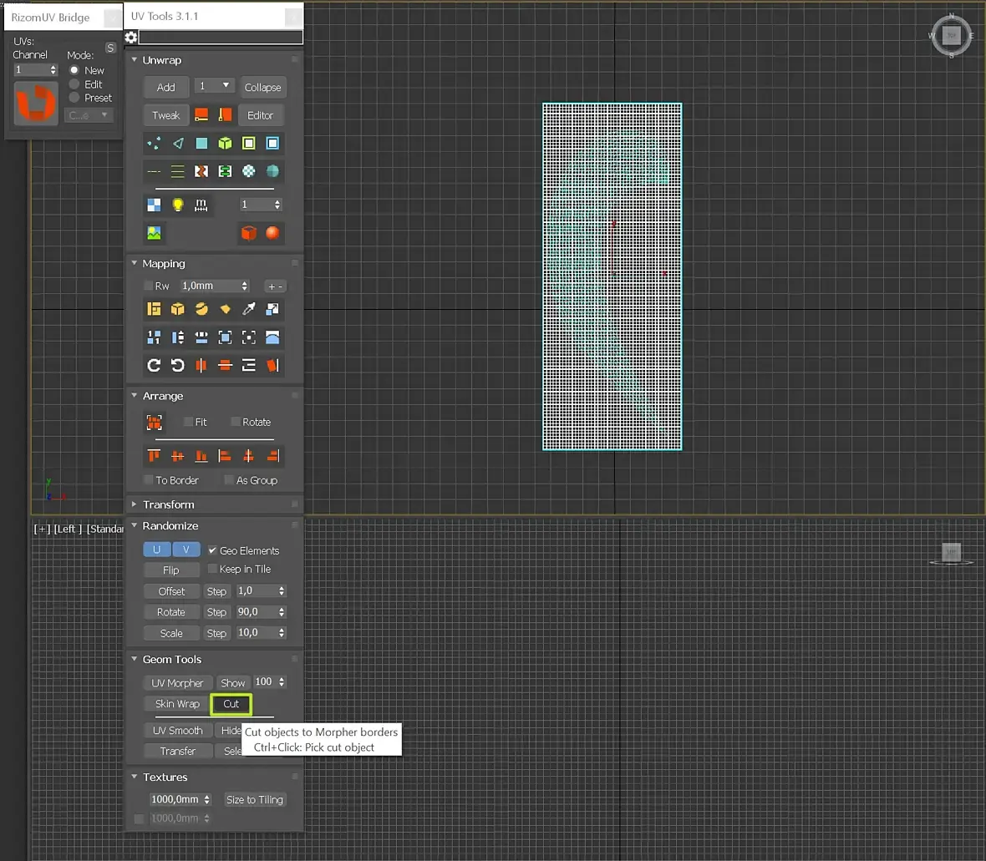
Task: Expand the Transform rollout
Action: point(168,504)
